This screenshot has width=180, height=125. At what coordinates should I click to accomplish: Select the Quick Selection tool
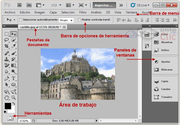pos(13,40)
